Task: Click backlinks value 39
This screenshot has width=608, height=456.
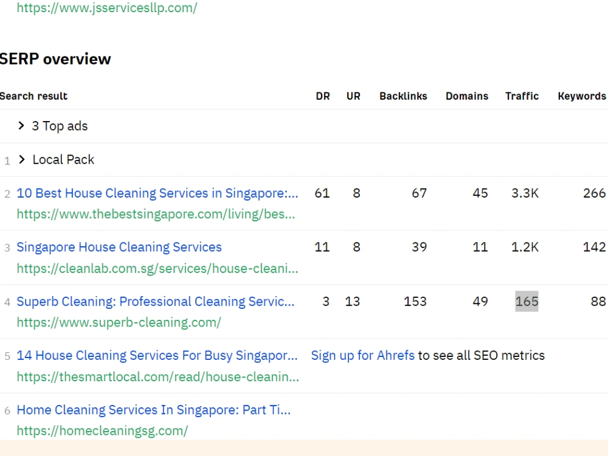Action: [419, 247]
